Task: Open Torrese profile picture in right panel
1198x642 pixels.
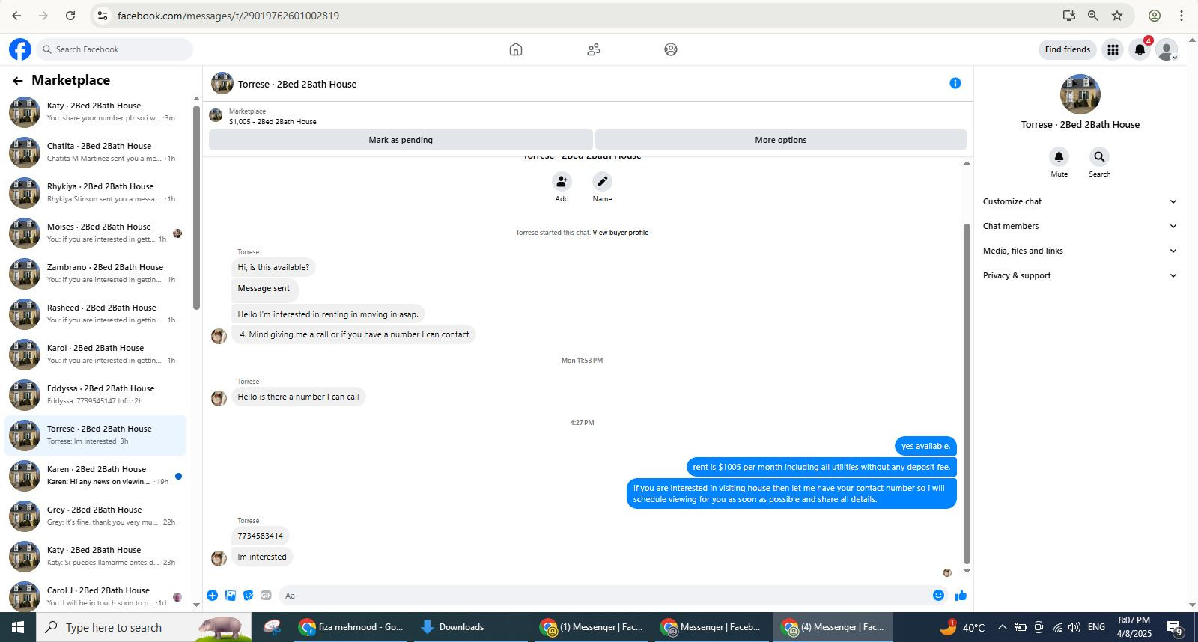Action: point(1080,94)
